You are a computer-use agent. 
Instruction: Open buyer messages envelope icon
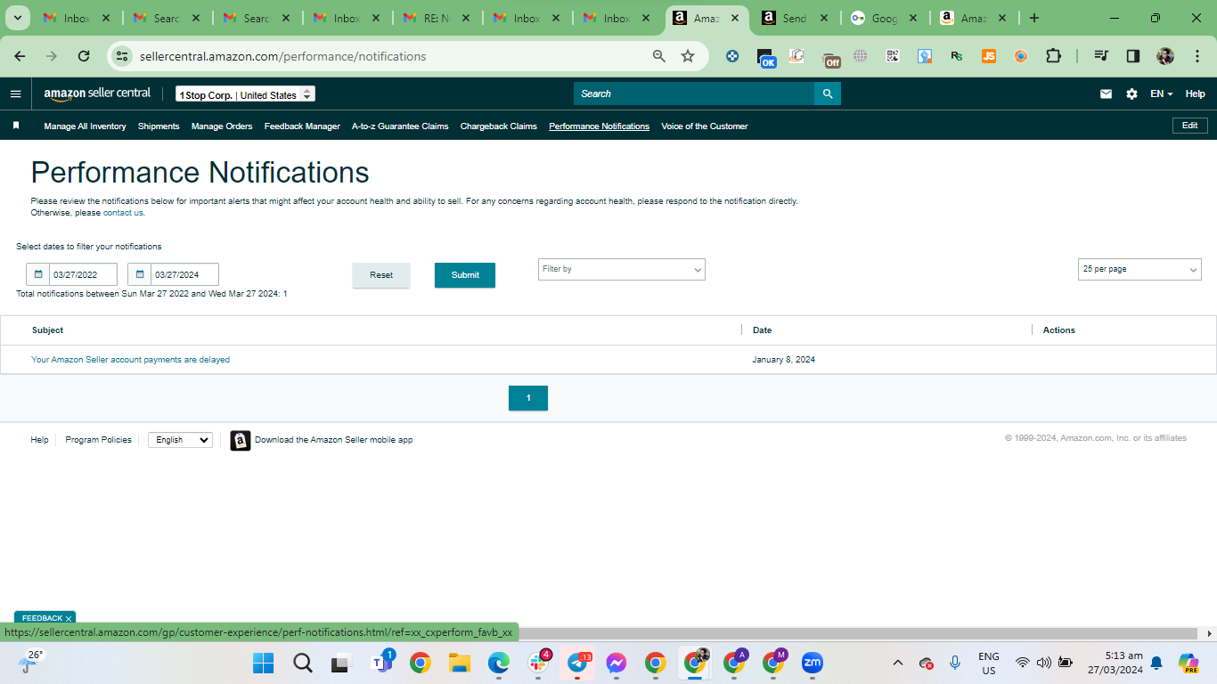(x=1106, y=94)
